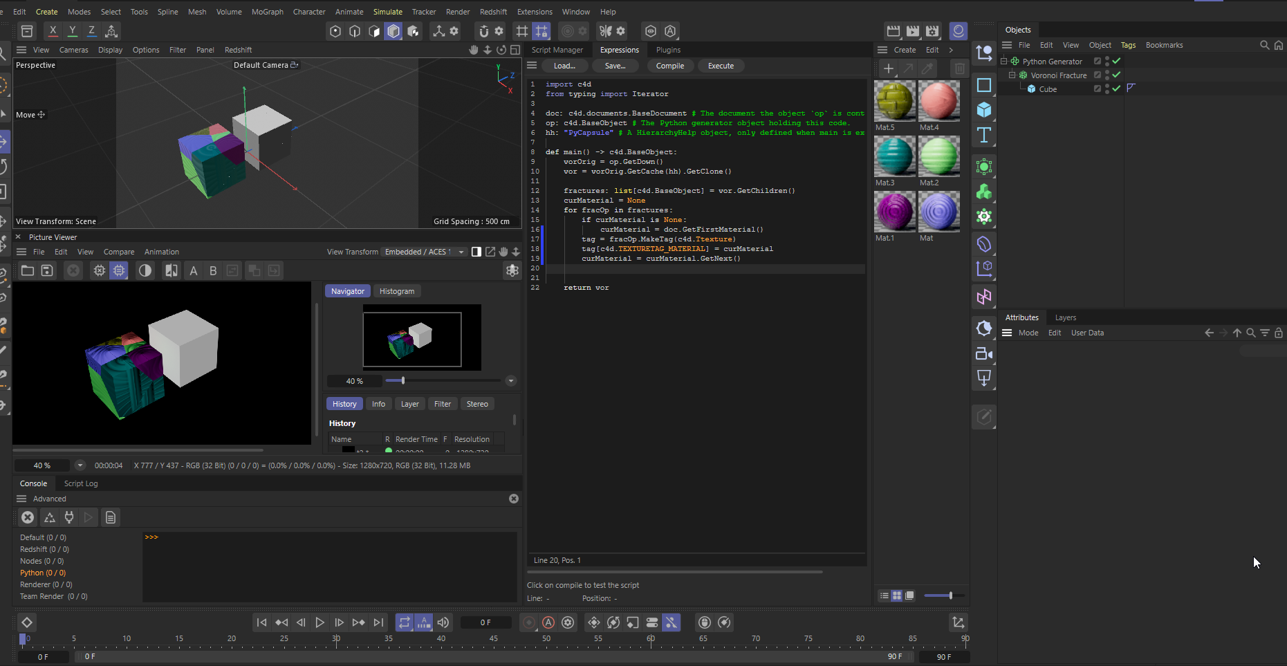Toggle the locked workplane icon

[x=541, y=31]
